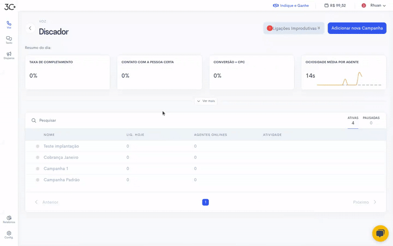
Task: Click the handshake icon for Indique e Ganhe
Action: point(276,5)
